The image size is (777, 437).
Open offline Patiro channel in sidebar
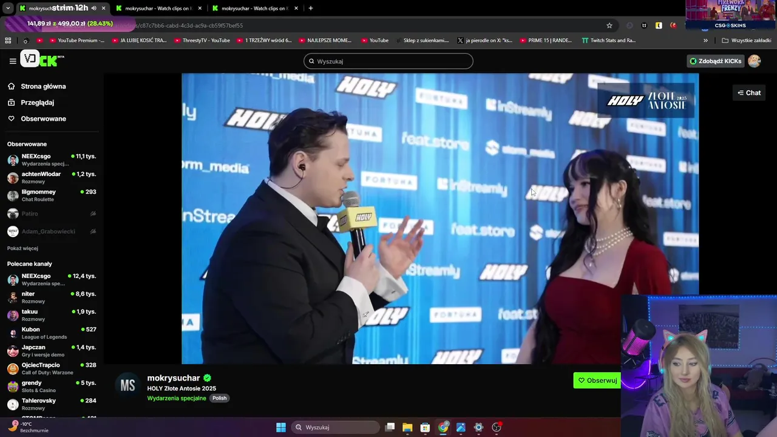pos(52,214)
